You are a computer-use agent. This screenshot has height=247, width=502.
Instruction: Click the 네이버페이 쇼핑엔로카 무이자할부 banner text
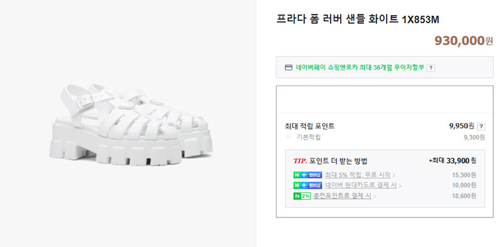pos(360,67)
